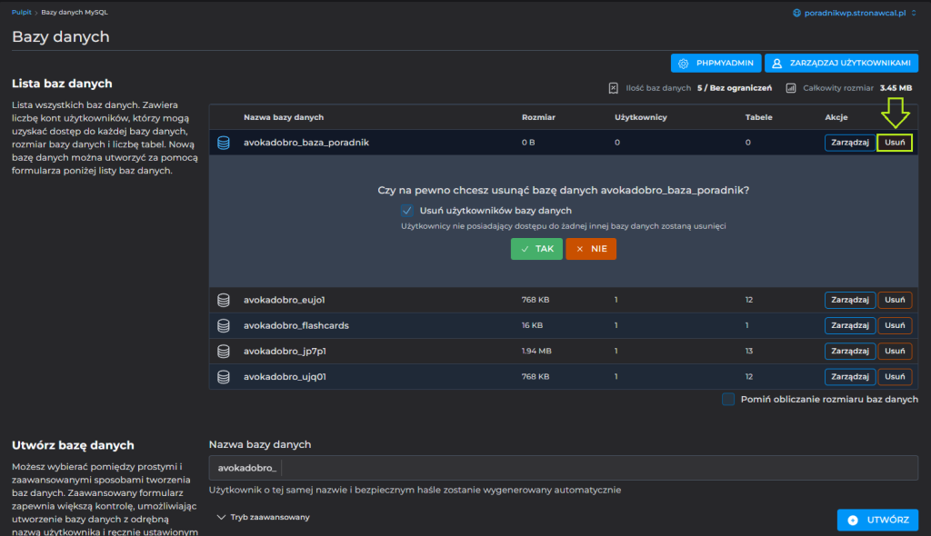The width and height of the screenshot is (931, 536).
Task: Click the database count icon
Action: (613, 88)
